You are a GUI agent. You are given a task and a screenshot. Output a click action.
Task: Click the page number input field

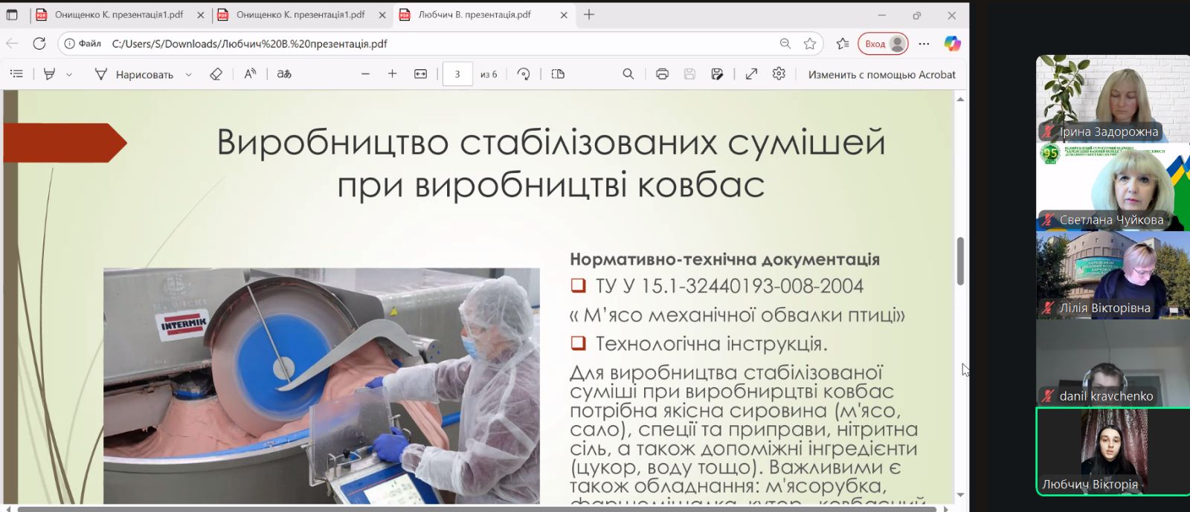457,74
